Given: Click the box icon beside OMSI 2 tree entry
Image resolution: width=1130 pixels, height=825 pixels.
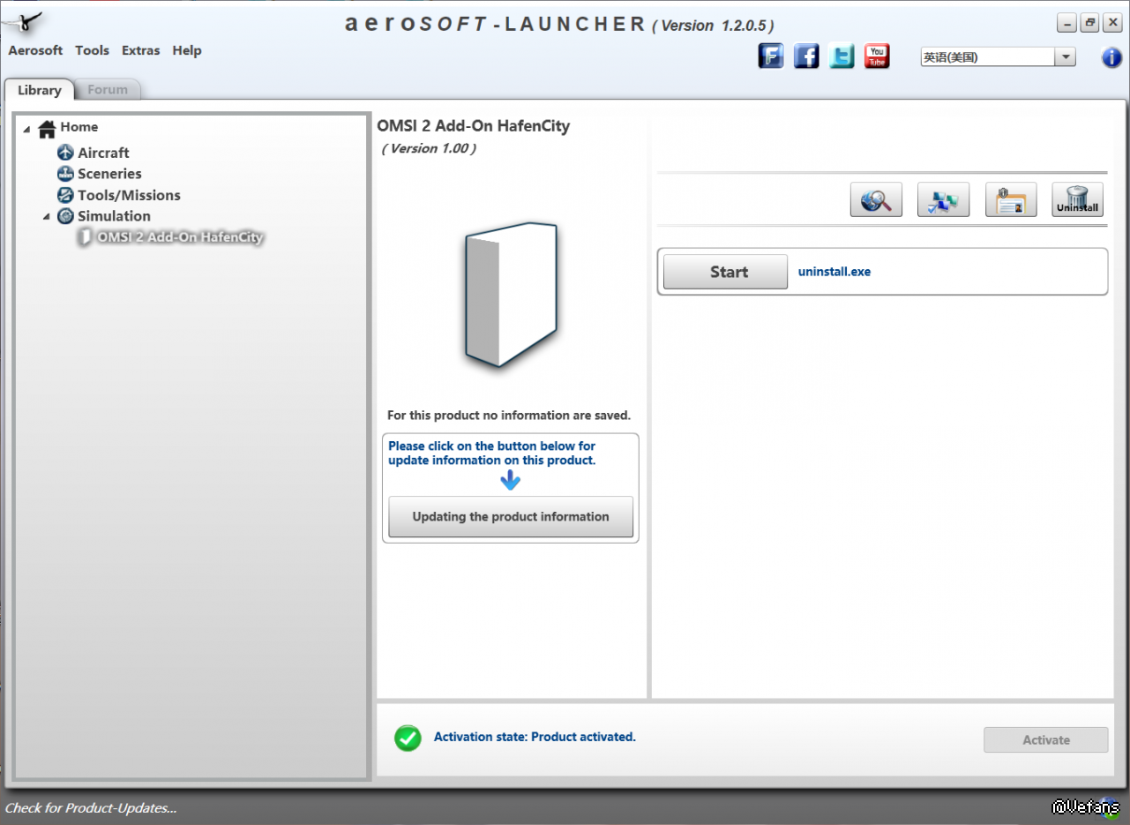Looking at the screenshot, I should pyautogui.click(x=85, y=237).
